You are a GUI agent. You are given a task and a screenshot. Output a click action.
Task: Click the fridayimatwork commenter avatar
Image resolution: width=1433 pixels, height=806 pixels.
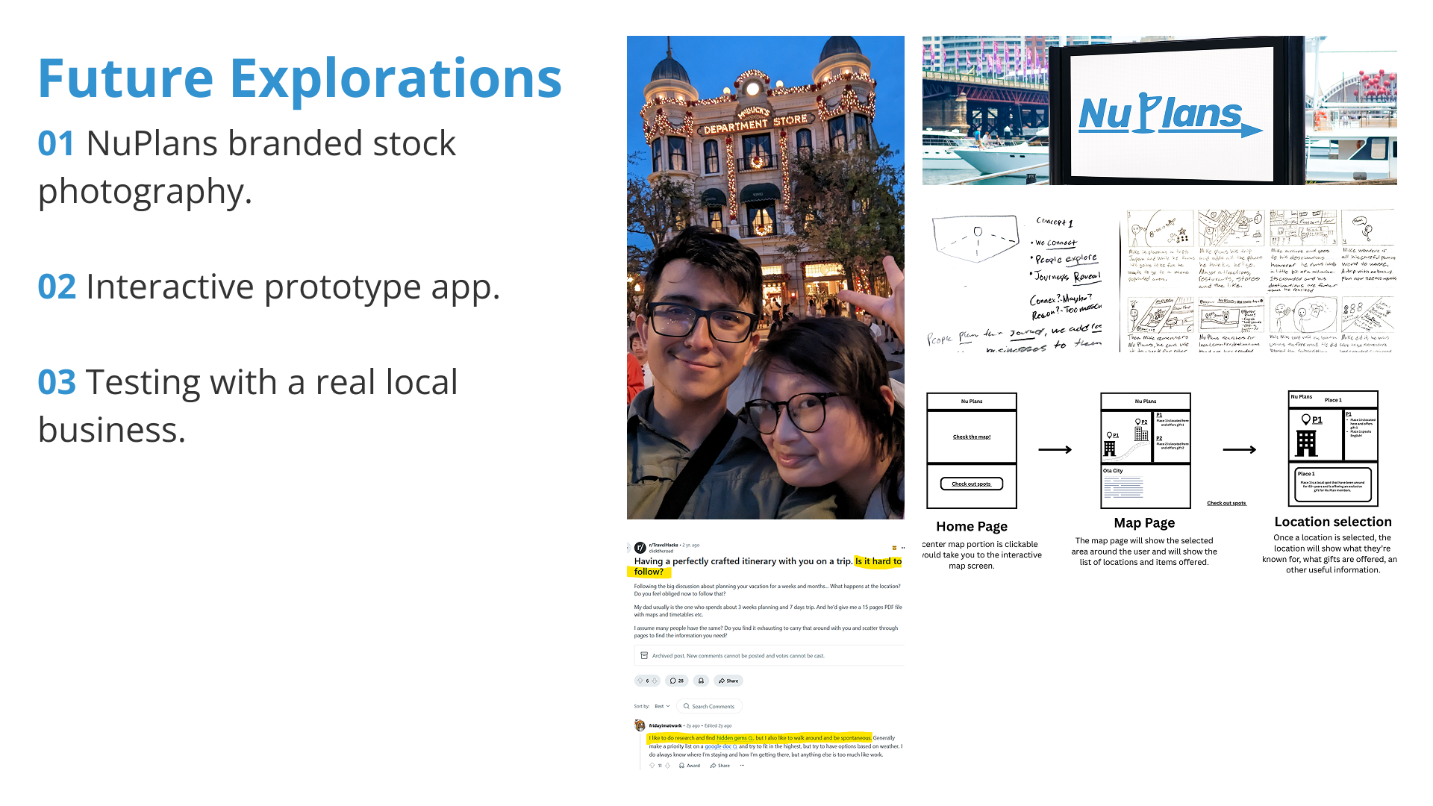tap(640, 725)
